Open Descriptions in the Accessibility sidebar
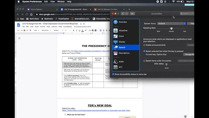This screenshot has height=118, width=209. point(126,53)
